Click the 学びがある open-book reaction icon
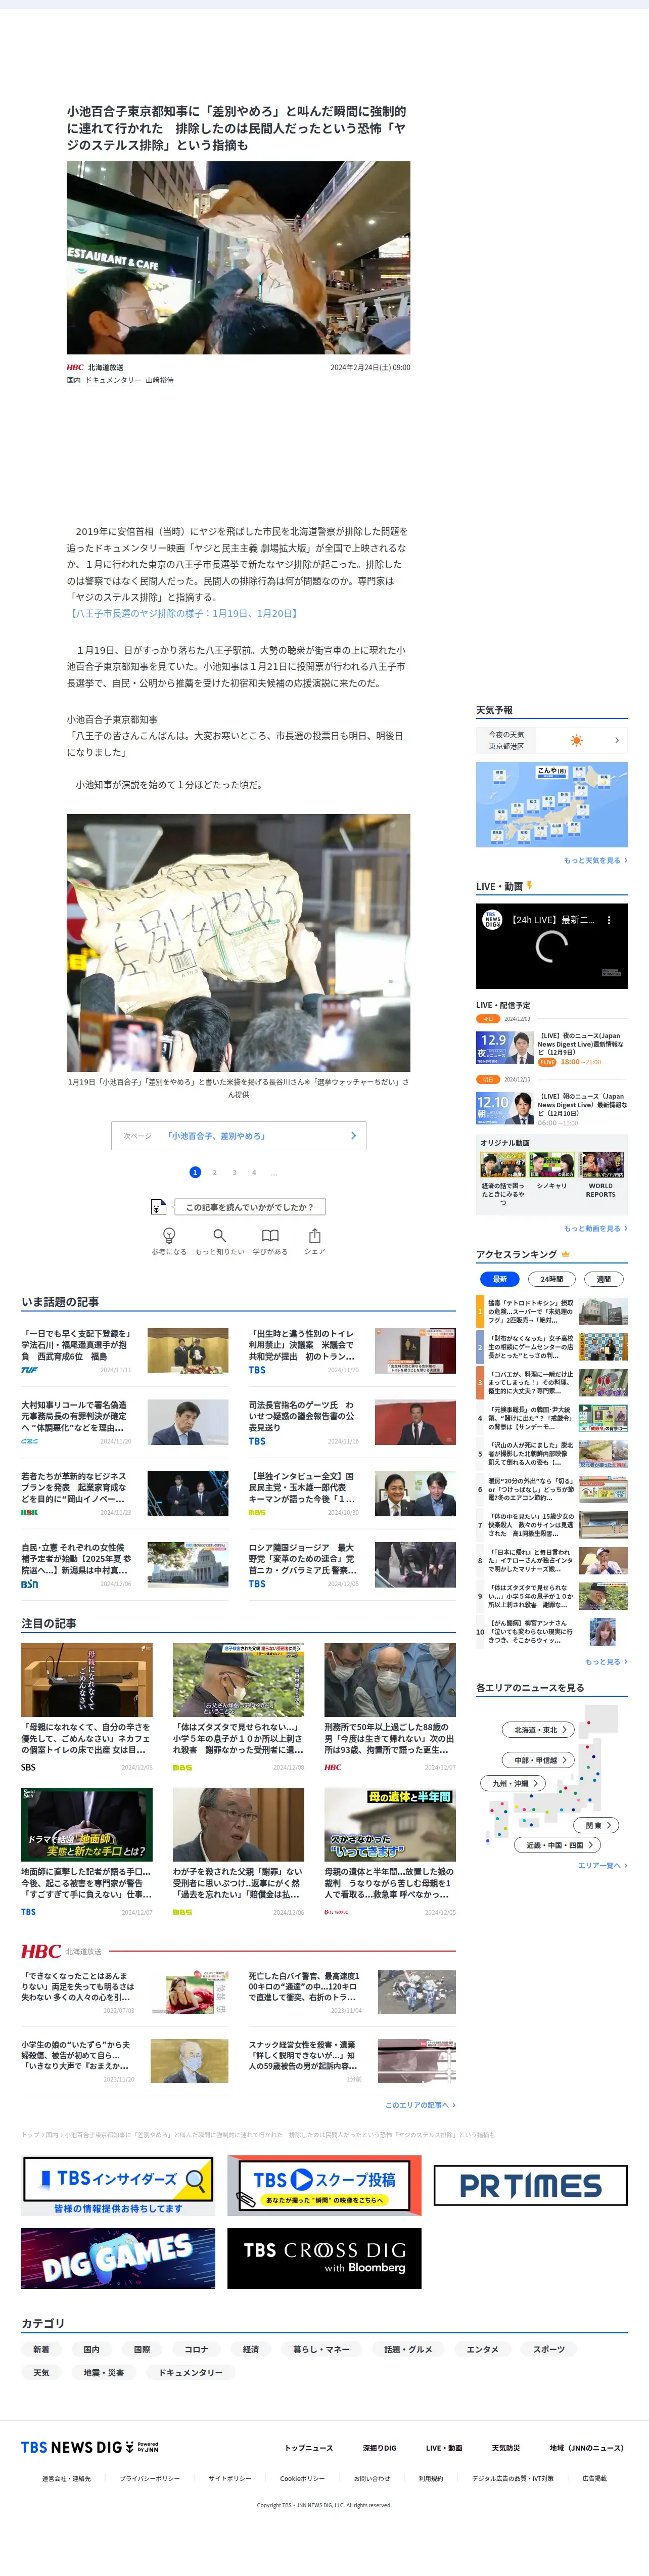Screen dimensions: 649x2576 pos(270,1236)
